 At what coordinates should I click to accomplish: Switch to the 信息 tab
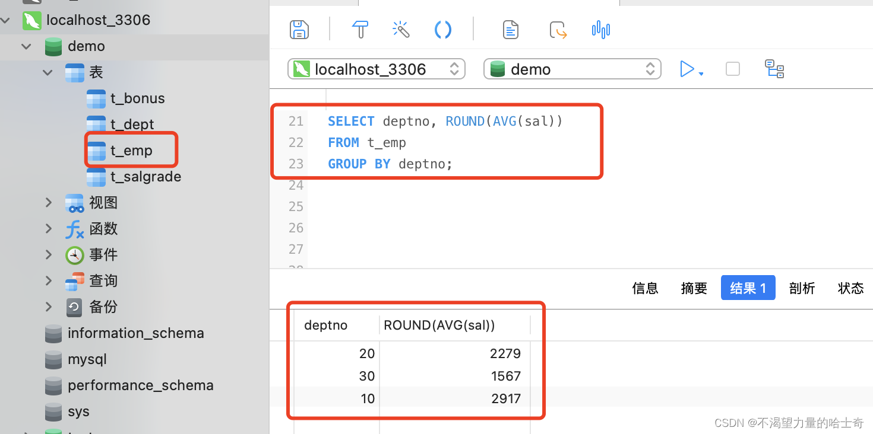[645, 288]
